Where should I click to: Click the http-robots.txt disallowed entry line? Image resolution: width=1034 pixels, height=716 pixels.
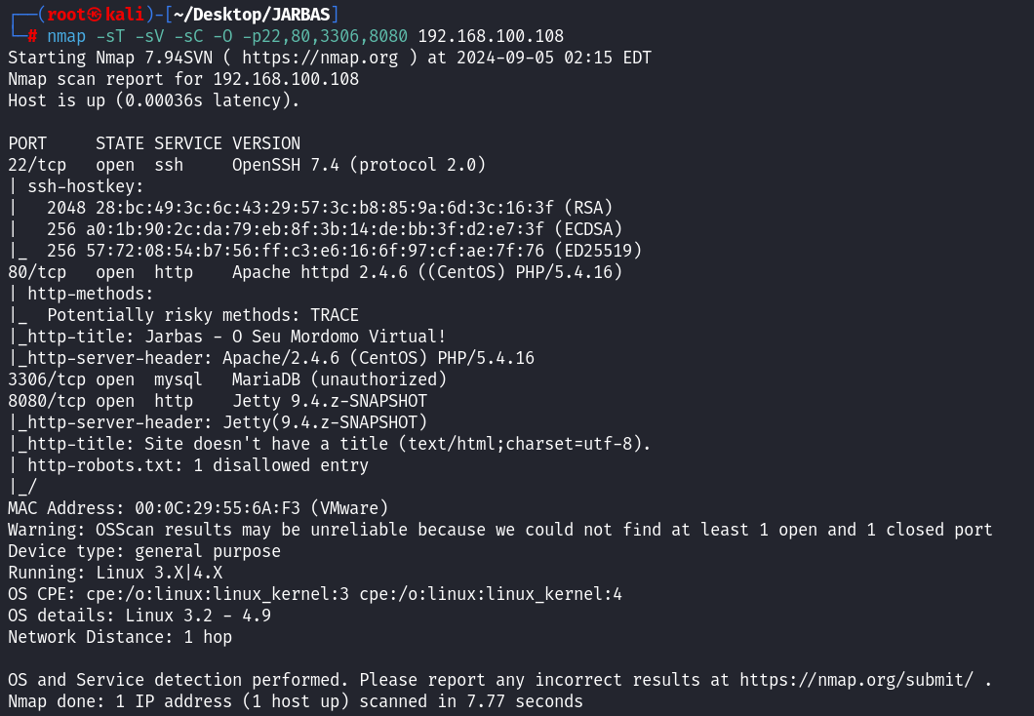192,466
